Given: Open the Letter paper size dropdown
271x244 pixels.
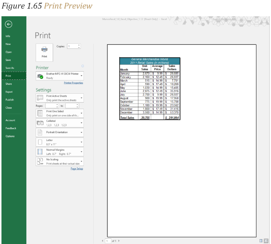Looking at the screenshot, I should (x=60, y=142).
